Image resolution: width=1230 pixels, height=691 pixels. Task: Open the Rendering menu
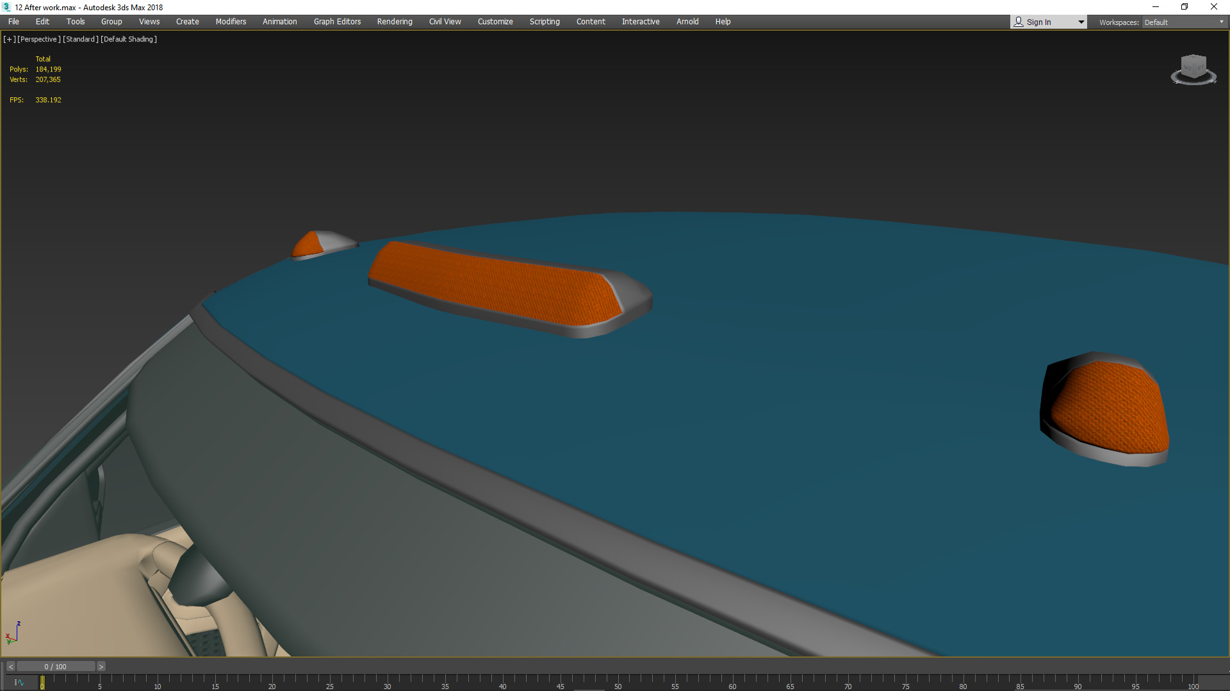pyautogui.click(x=394, y=22)
